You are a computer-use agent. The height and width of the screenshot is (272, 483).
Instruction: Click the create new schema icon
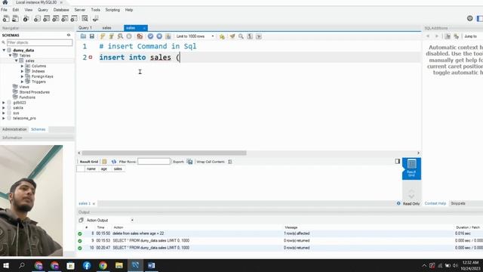[37, 18]
